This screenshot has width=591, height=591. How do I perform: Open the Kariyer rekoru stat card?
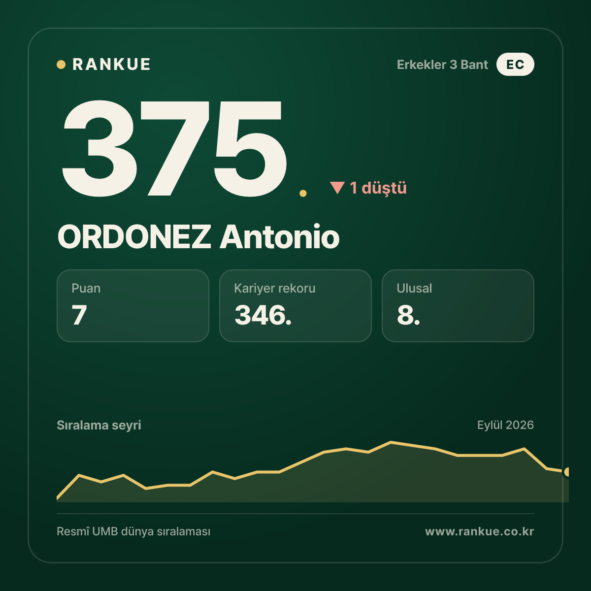coord(295,306)
